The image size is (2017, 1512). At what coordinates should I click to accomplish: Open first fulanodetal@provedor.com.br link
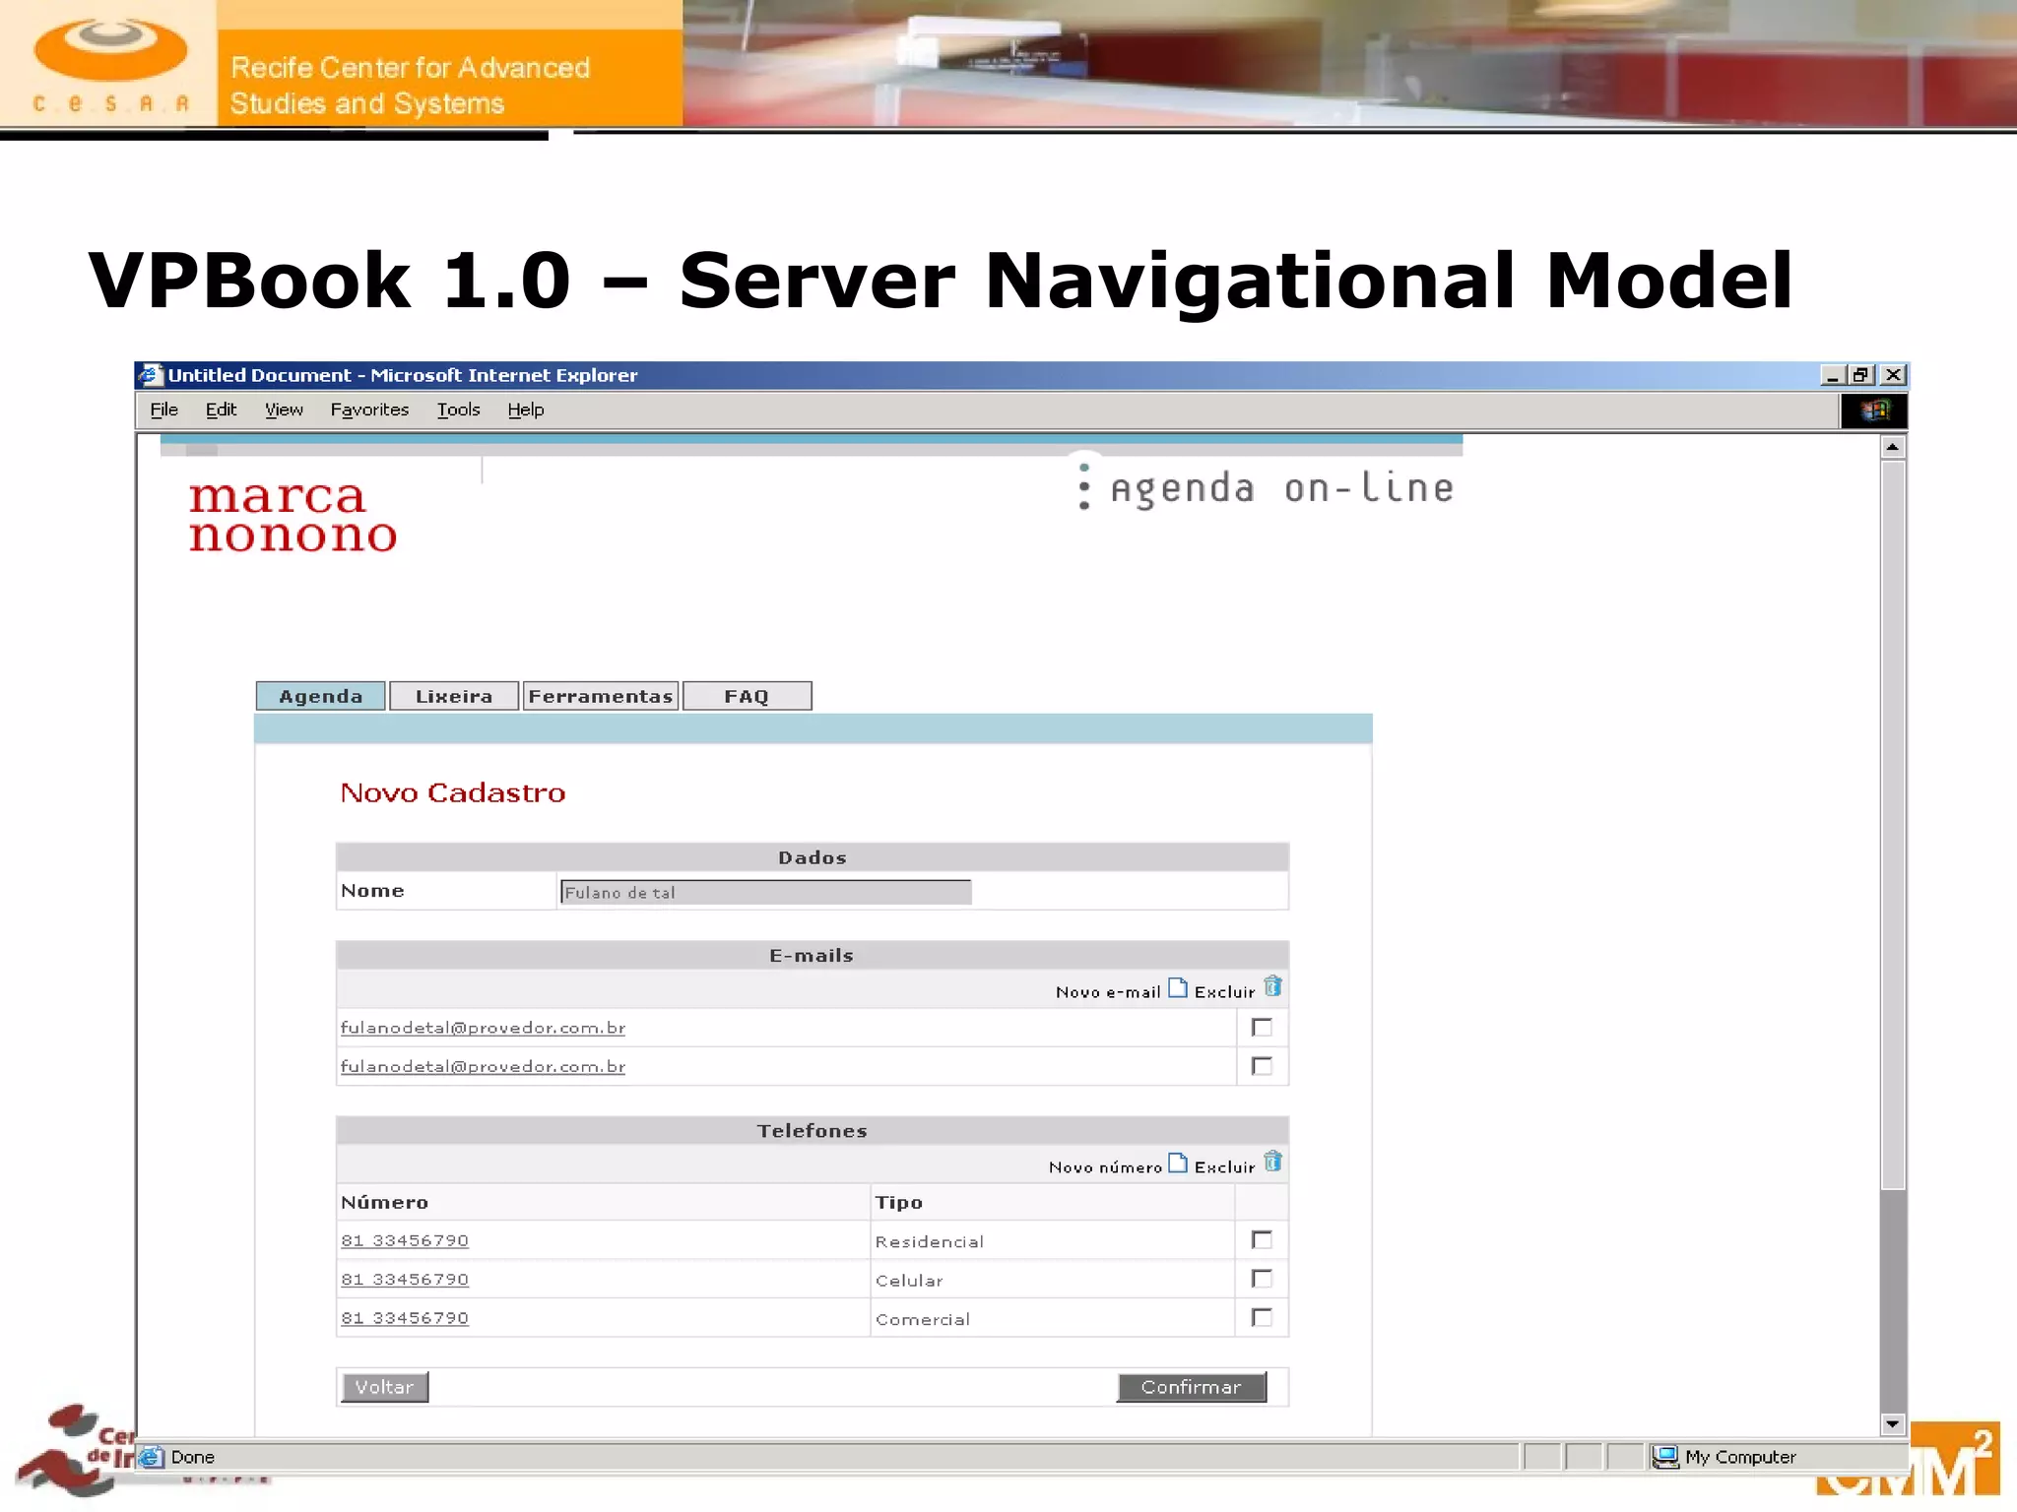click(483, 1028)
